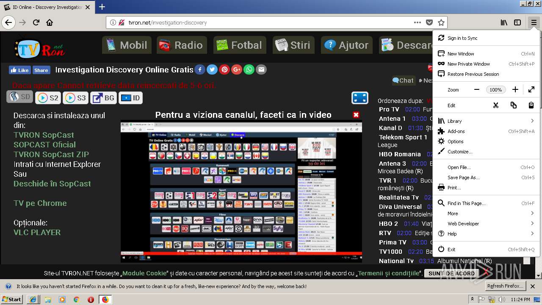Open Windows Start menu
542x305 pixels.
pyautogui.click(x=11, y=299)
